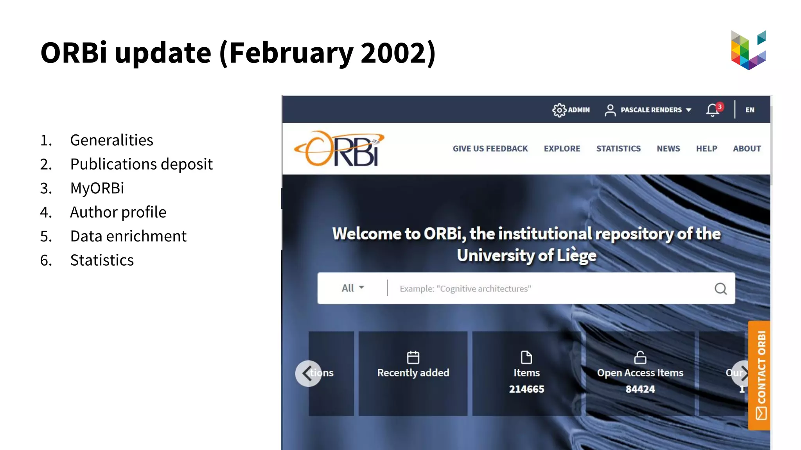Open the Statistics menu

pos(618,149)
